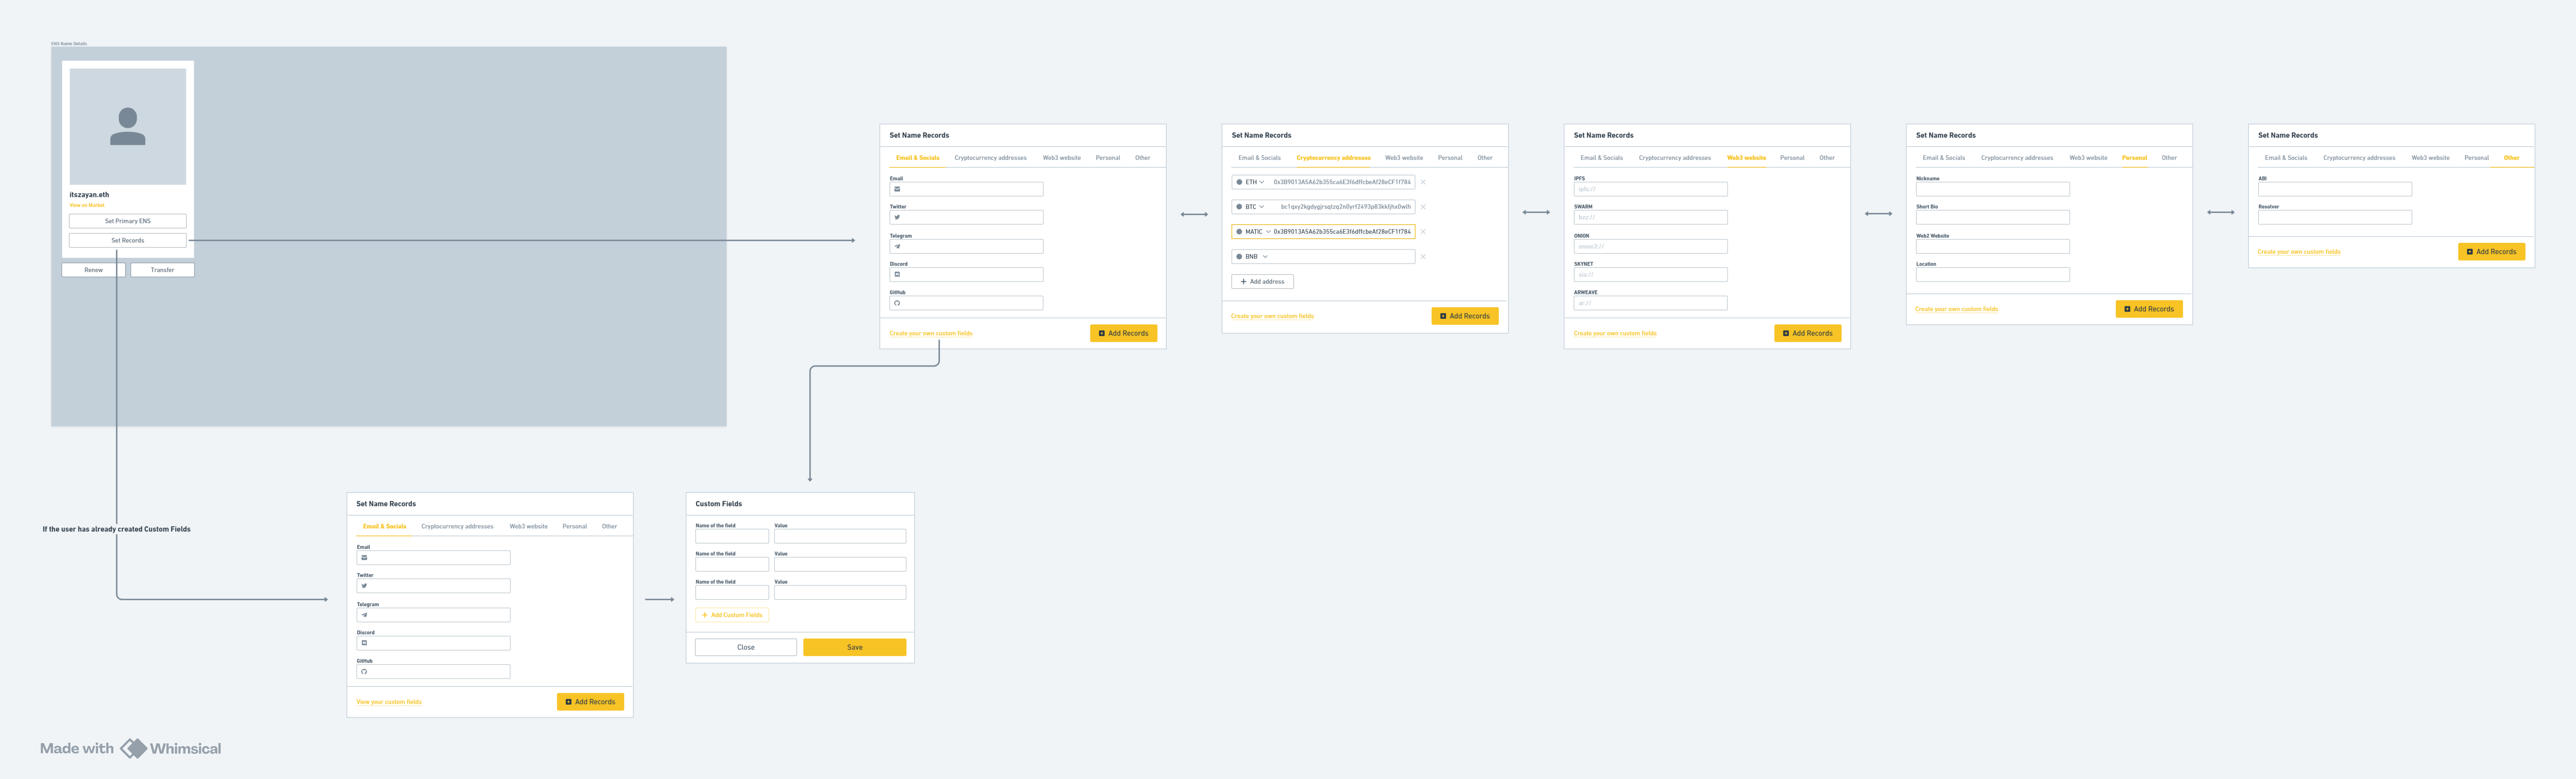The height and width of the screenshot is (779, 2576).
Task: Select Email & Socials tab in the panel with ABI field
Action: click(x=2286, y=158)
